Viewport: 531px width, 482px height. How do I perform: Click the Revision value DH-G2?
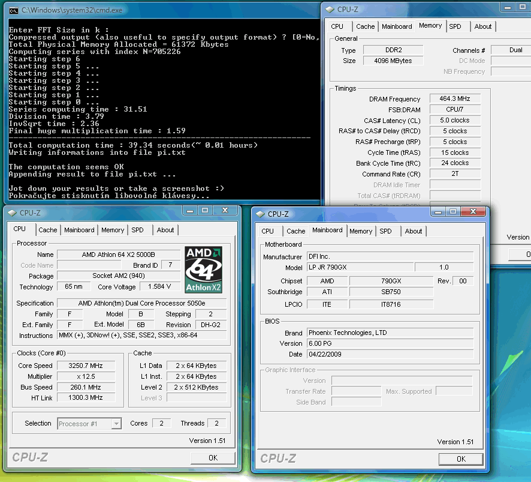tap(210, 325)
